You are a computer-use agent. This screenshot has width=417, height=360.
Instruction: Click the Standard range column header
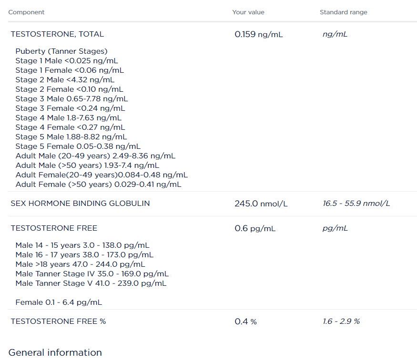tap(343, 12)
